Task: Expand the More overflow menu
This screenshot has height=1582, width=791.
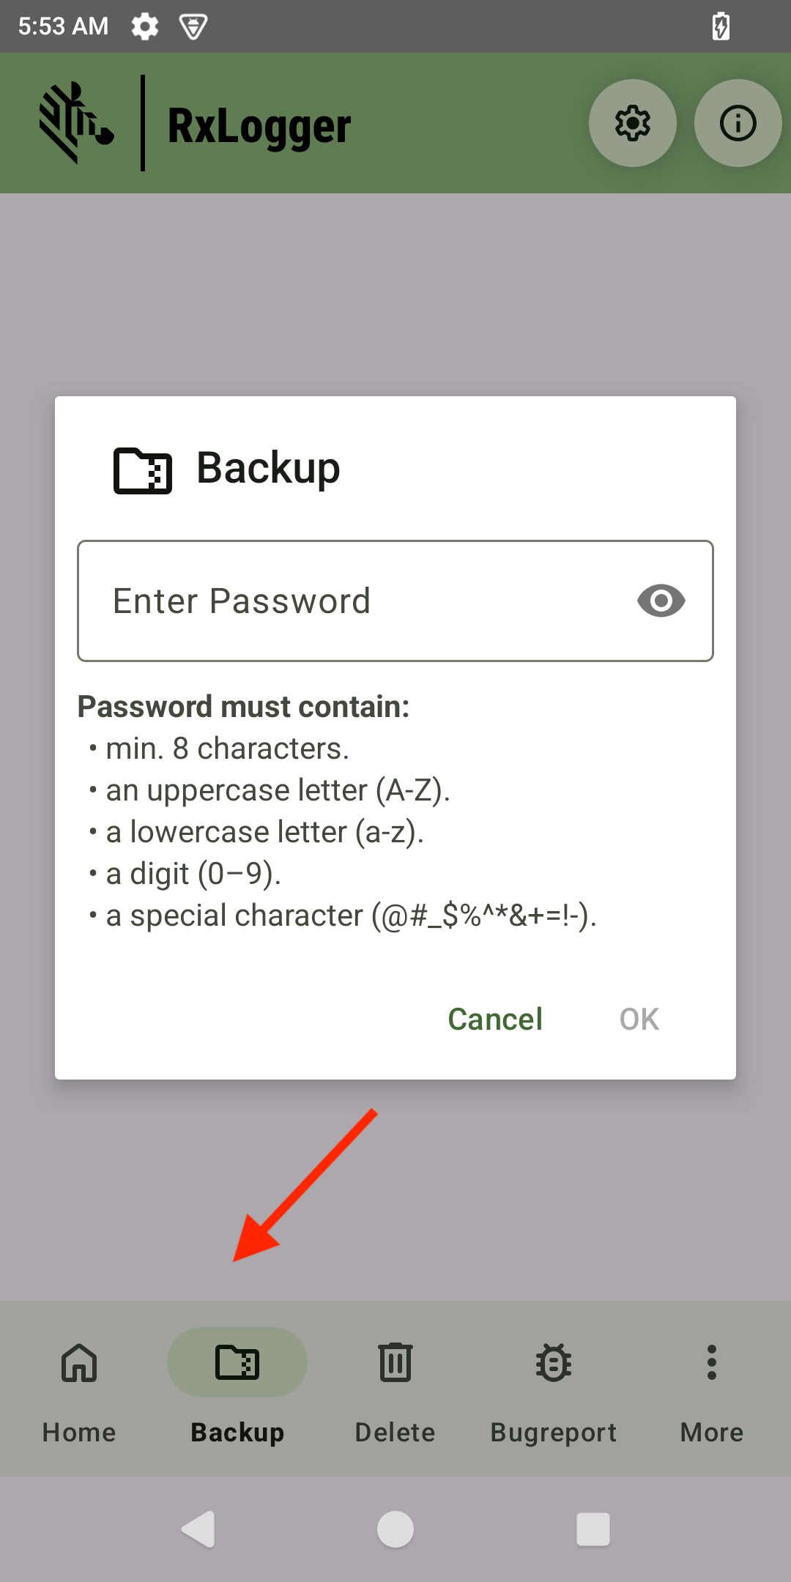Action: point(711,1389)
